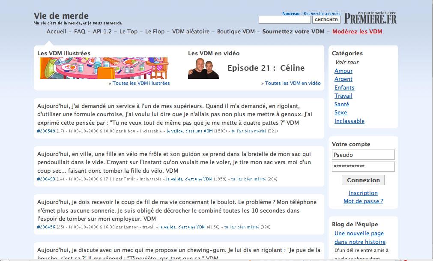Open Le Flop menu link
The image size is (433, 261).
(155, 31)
